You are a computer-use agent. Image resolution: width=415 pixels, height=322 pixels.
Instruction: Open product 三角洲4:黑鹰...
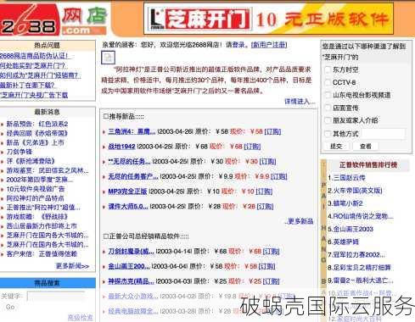(132, 131)
